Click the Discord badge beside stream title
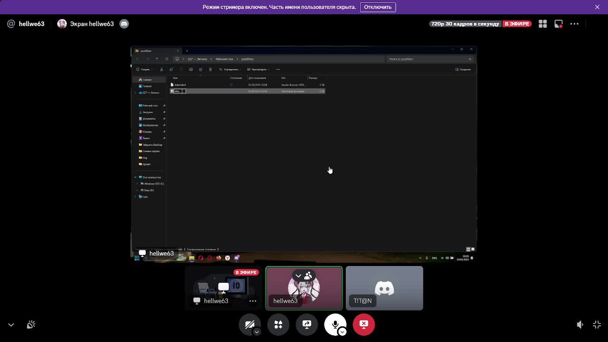 click(x=124, y=24)
